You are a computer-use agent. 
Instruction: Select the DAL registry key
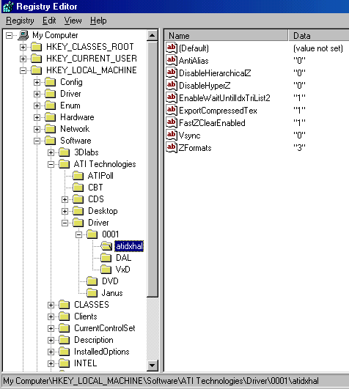point(123,258)
